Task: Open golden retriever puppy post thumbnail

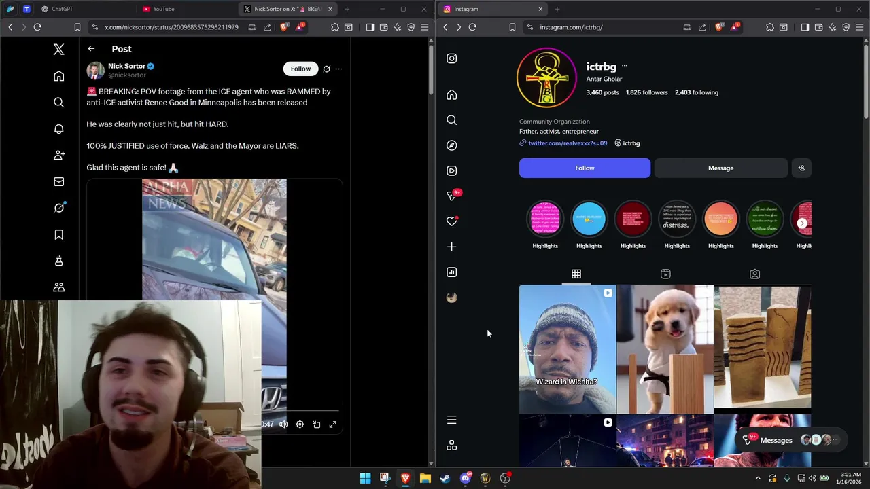Action: coord(665,349)
